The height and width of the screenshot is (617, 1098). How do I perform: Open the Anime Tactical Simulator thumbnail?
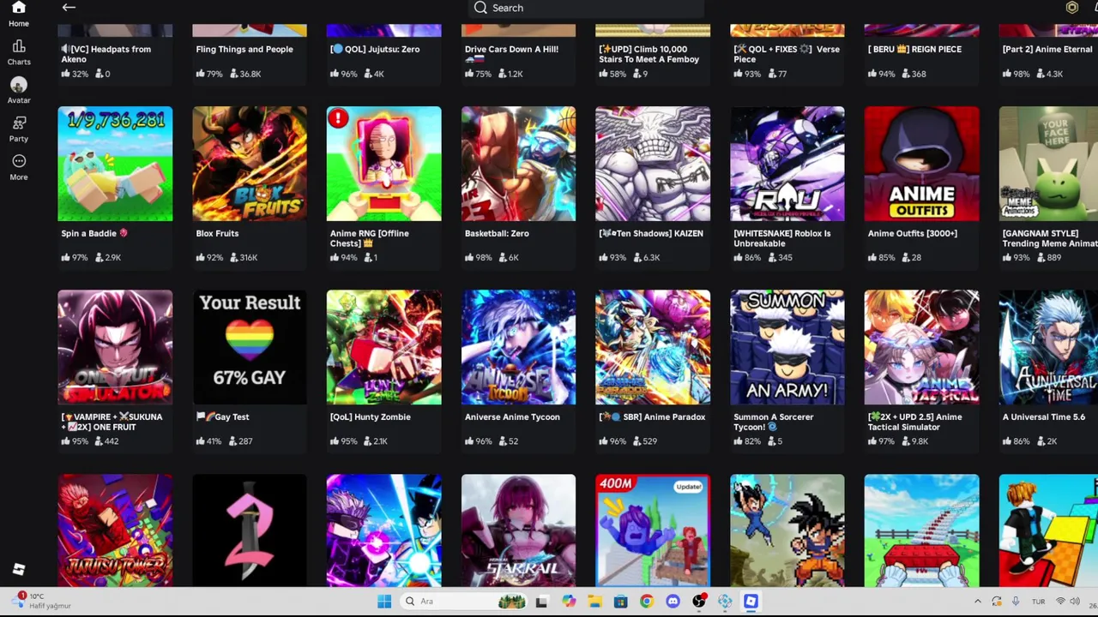pos(921,347)
